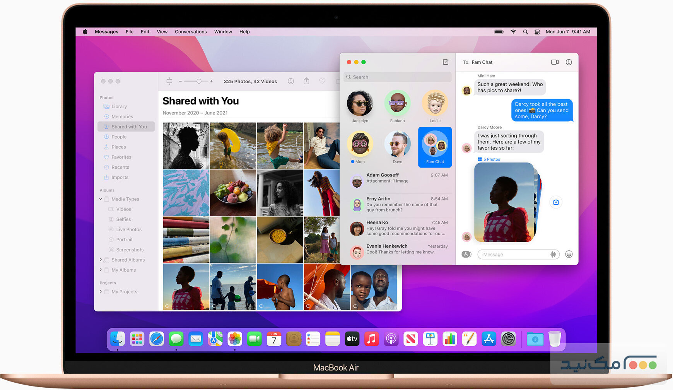Collapse the Media Types section
This screenshot has height=390, width=673.
click(101, 199)
